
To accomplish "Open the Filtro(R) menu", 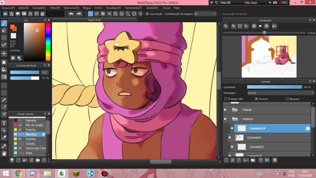I will tap(55, 8).
